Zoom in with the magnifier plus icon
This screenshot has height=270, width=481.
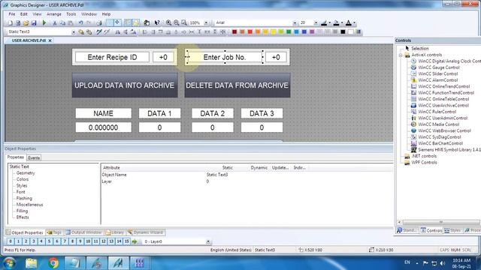click(x=168, y=23)
